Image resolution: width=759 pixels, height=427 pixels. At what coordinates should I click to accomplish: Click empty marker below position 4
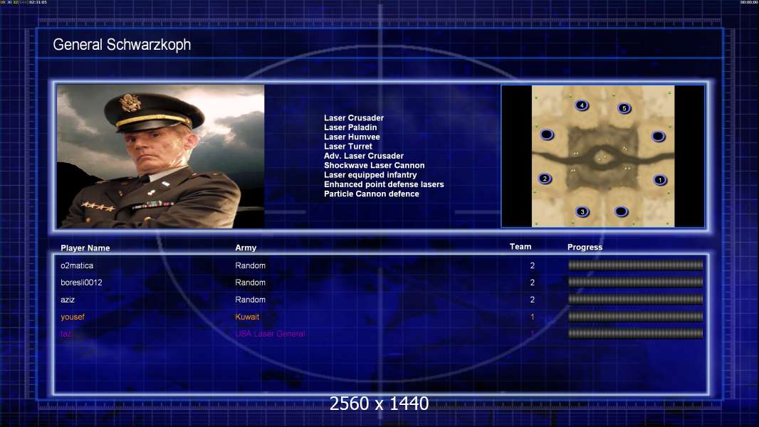[547, 135]
